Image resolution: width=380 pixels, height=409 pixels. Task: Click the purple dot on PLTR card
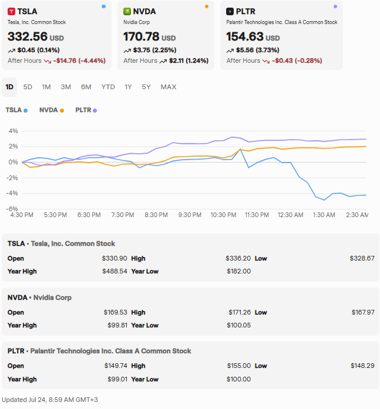click(x=335, y=6)
